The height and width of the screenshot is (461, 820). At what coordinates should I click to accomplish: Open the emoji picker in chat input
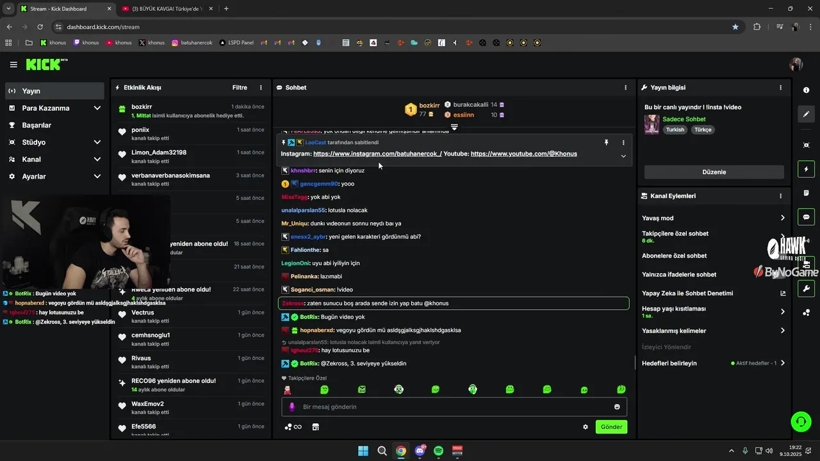(617, 407)
